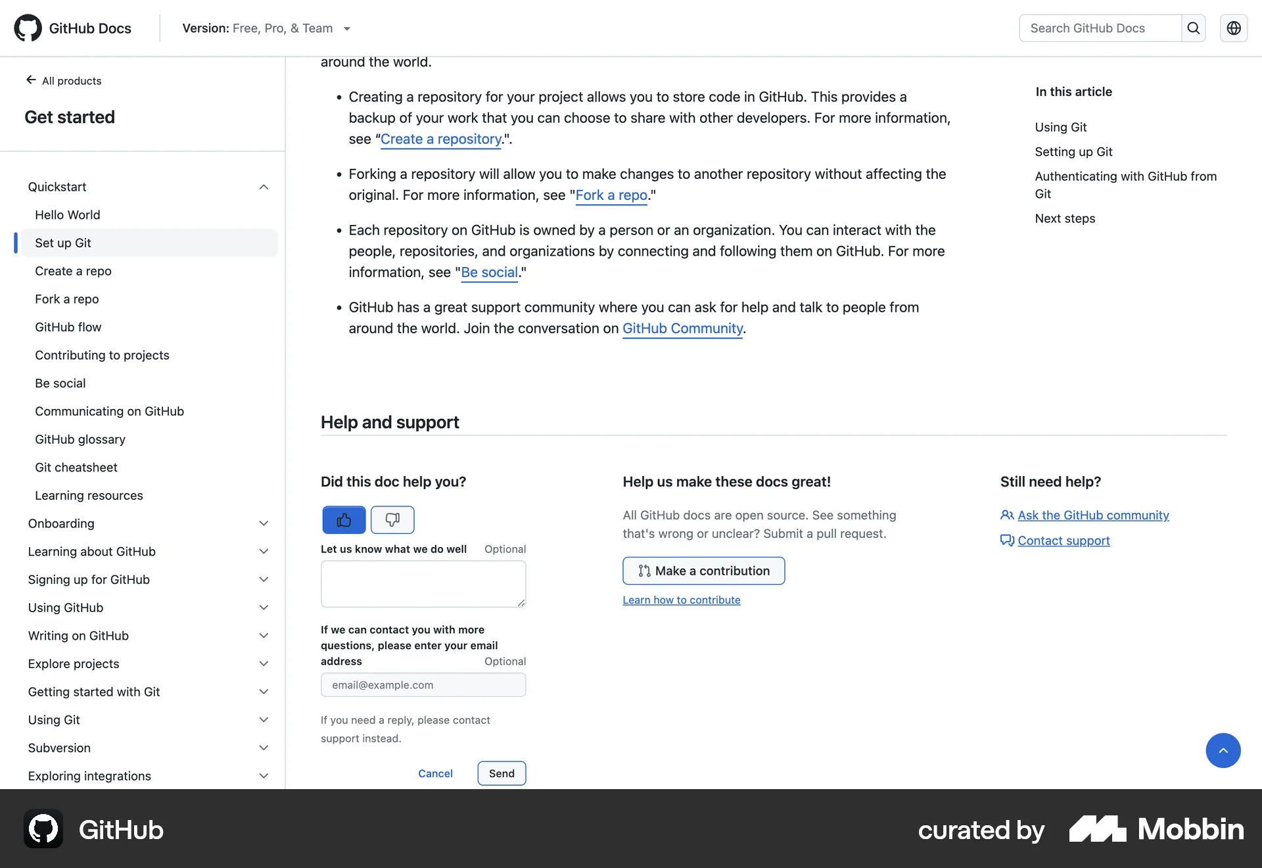The height and width of the screenshot is (868, 1262).
Task: Collapse the Quickstart section chevron
Action: 264,187
